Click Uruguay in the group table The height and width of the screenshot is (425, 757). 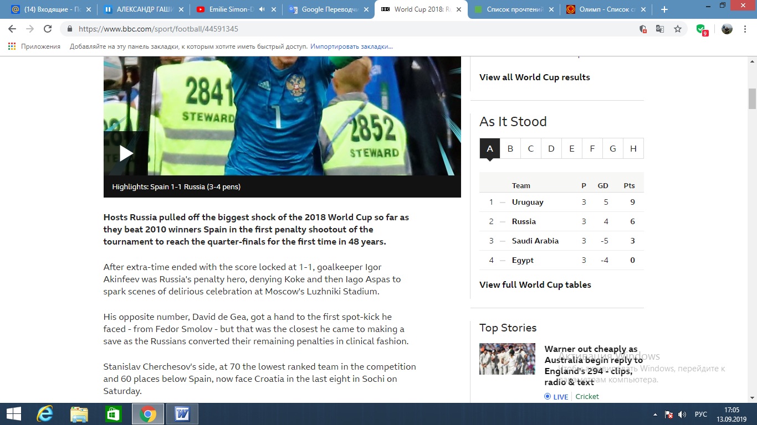(x=528, y=202)
